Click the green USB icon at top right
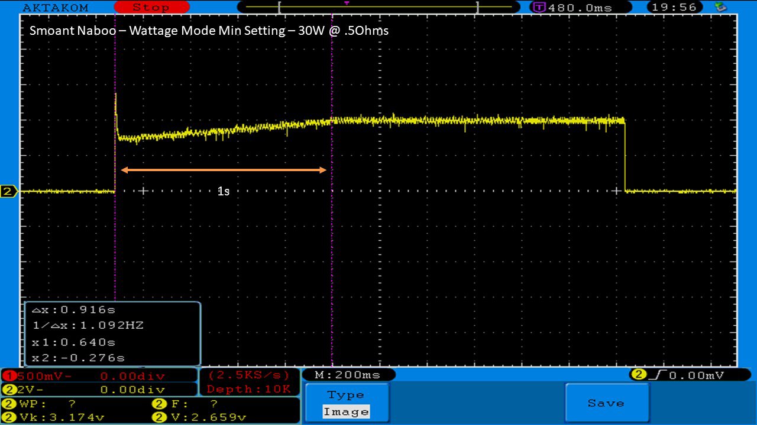The image size is (757, 425). (x=720, y=7)
